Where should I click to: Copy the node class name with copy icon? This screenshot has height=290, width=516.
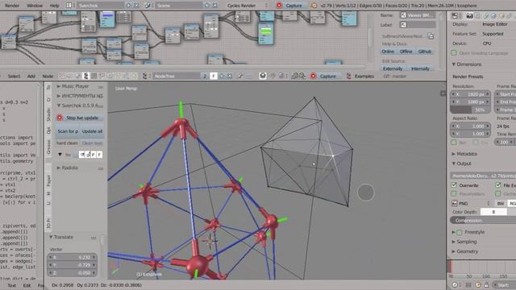pyautogui.click(x=431, y=36)
